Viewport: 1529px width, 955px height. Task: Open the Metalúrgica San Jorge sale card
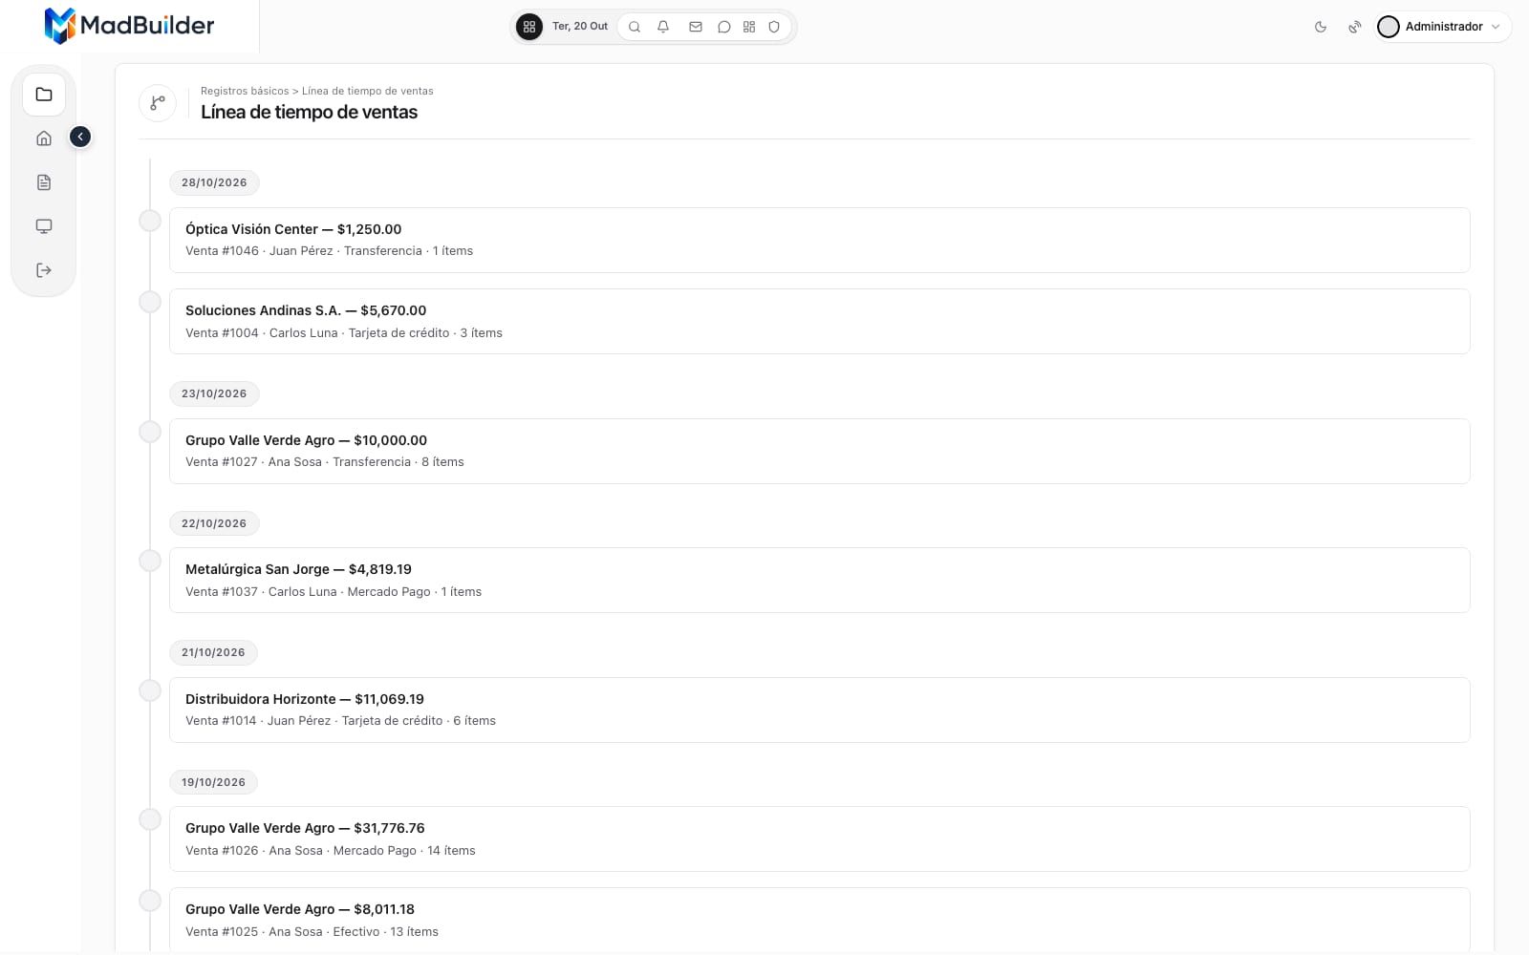(819, 581)
